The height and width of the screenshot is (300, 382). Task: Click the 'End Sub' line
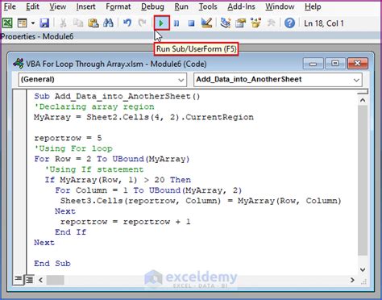point(52,264)
